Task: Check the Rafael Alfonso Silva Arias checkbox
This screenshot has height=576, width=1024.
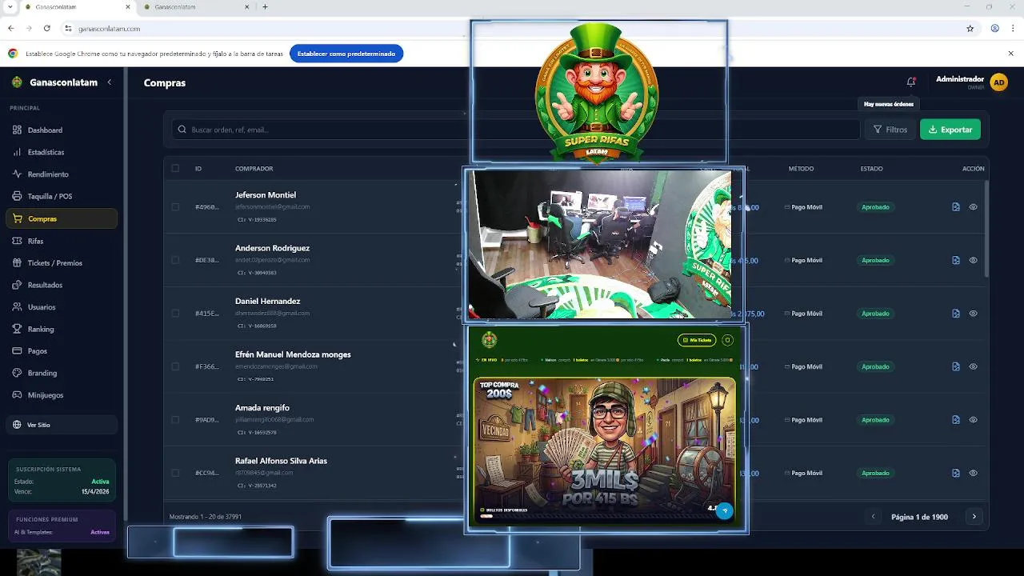Action: pos(175,473)
